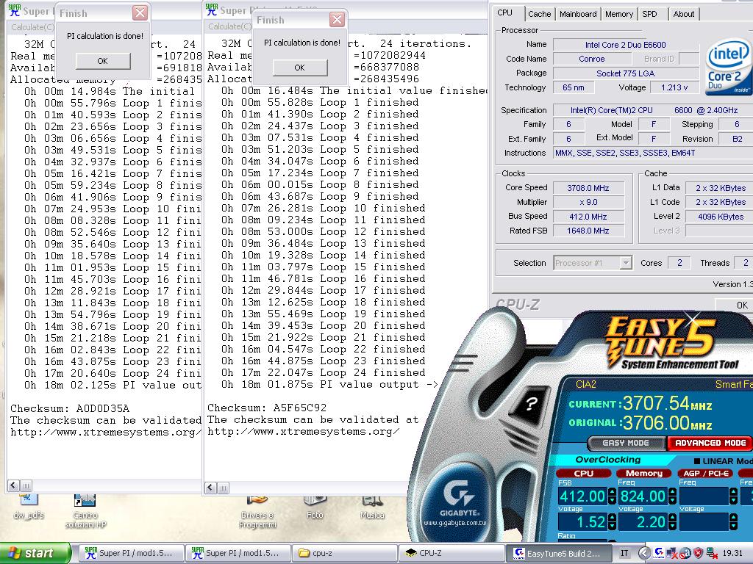Click the Intel Core 2 Duo logo in CPU-Z
Image resolution: width=753 pixels, height=564 pixels.
tap(728, 67)
